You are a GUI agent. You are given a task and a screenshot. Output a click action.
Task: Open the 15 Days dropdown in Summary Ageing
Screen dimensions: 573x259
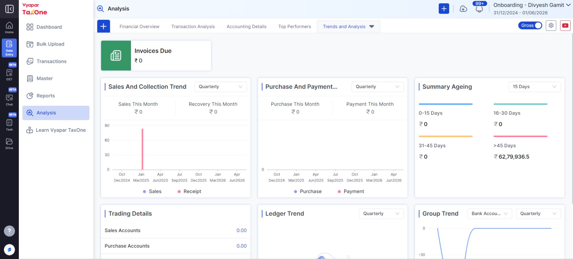pos(535,87)
